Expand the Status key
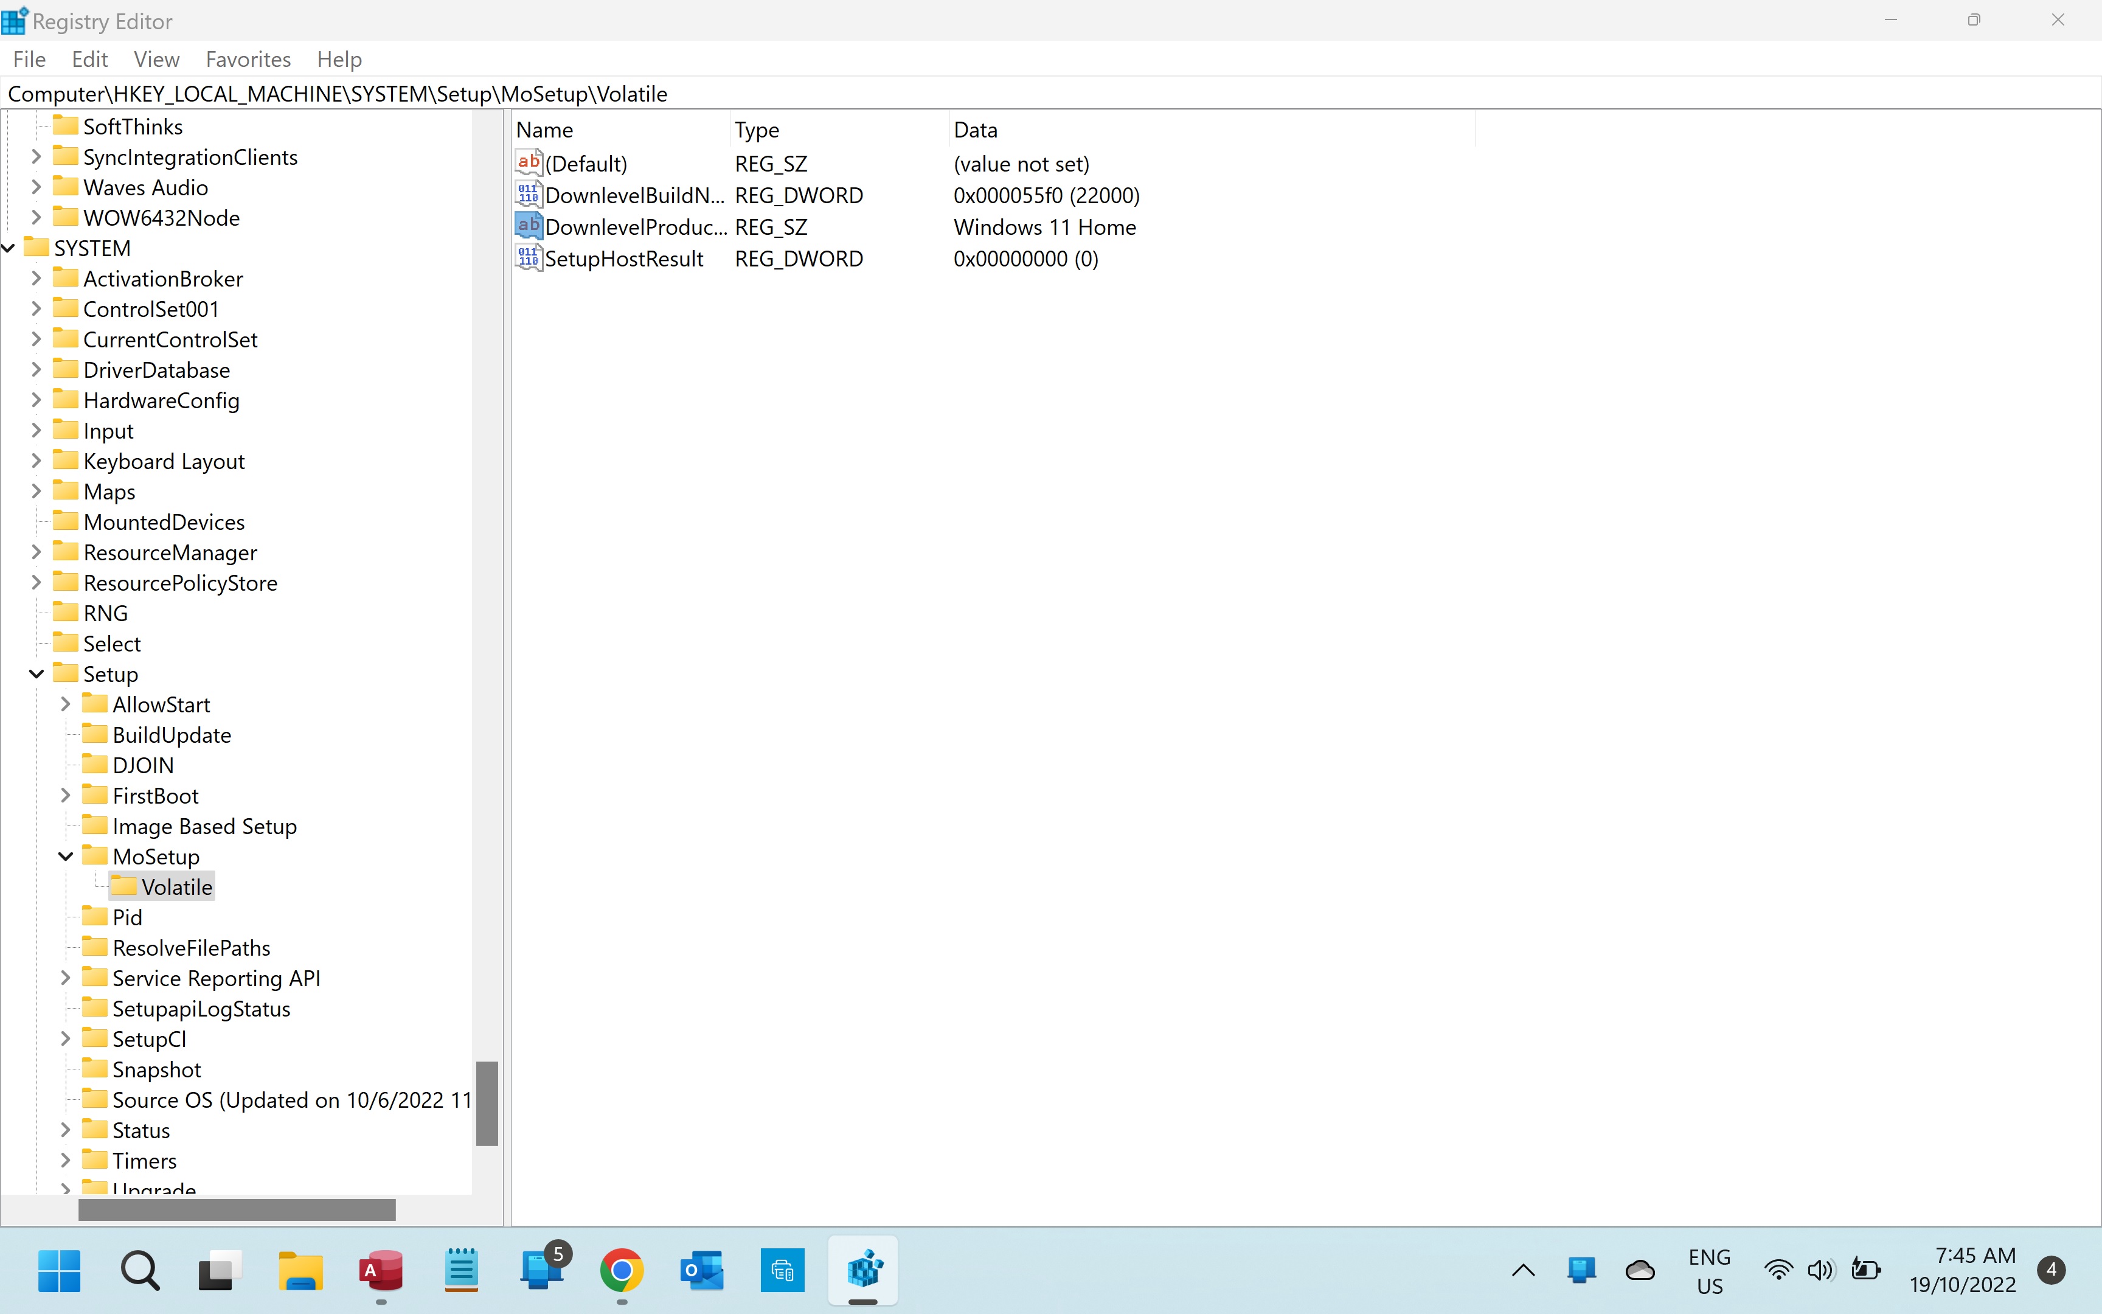2102x1314 pixels. tap(65, 1130)
